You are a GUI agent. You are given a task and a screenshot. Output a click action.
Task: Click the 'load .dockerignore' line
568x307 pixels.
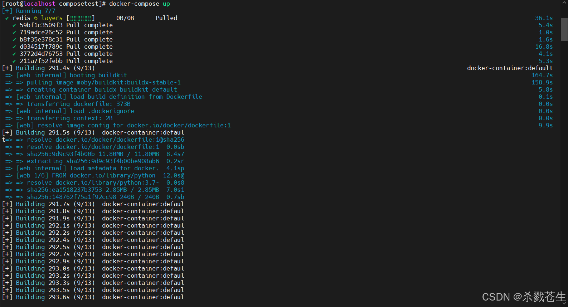[70, 111]
